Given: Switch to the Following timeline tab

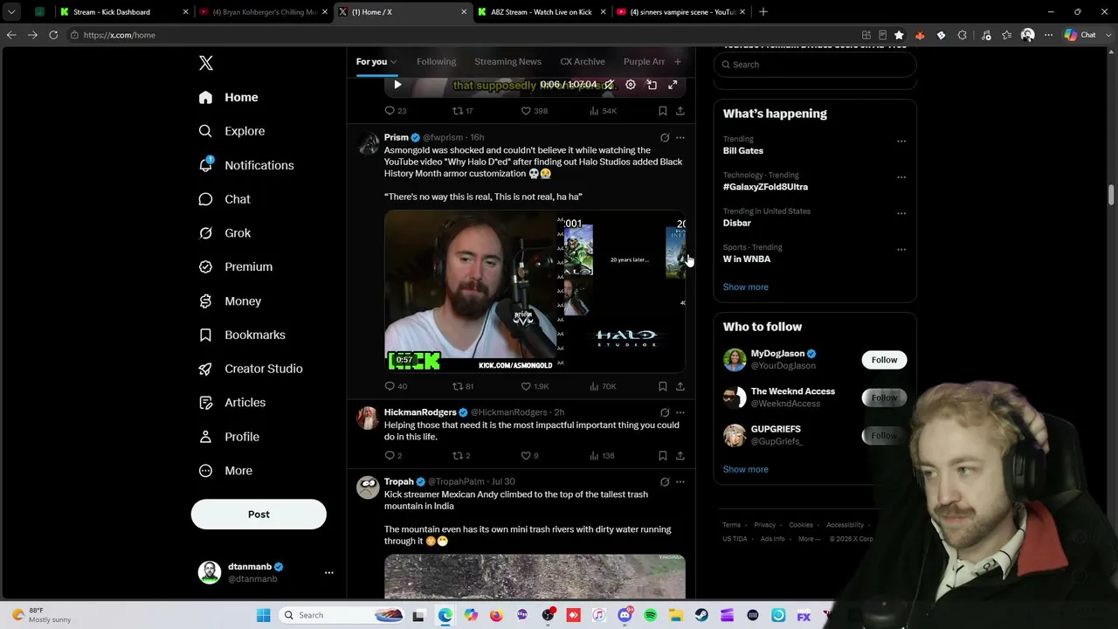Looking at the screenshot, I should pos(436,61).
